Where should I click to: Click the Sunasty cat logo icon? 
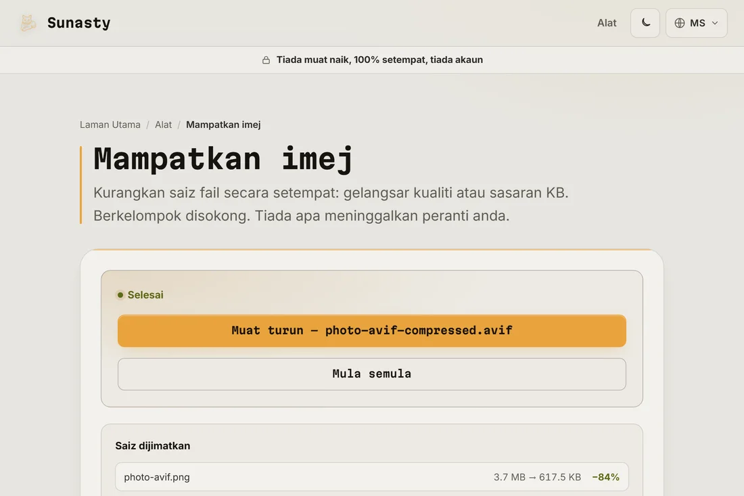[28, 23]
